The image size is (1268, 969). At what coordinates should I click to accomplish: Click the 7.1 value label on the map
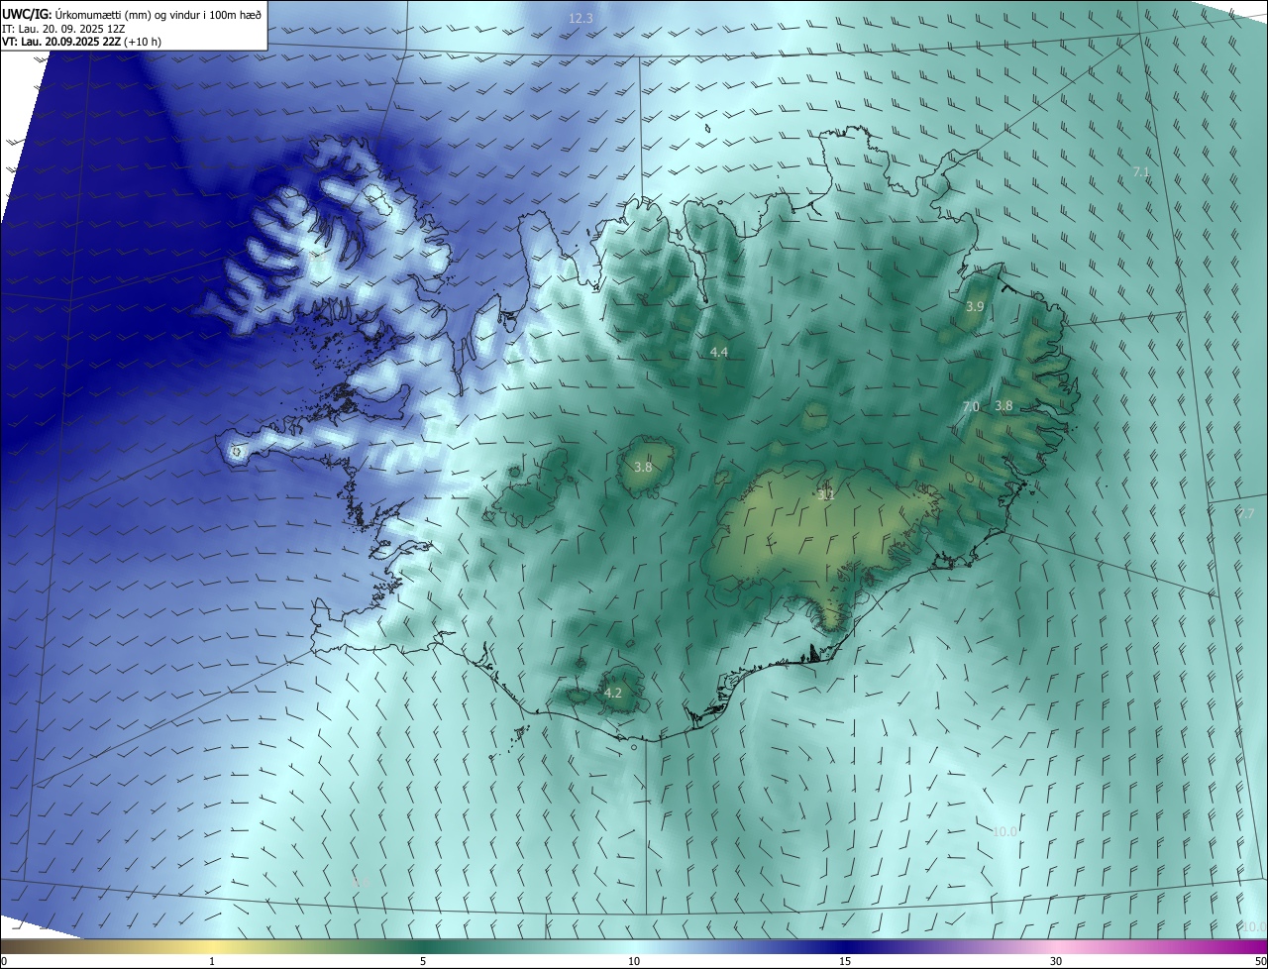[1141, 172]
